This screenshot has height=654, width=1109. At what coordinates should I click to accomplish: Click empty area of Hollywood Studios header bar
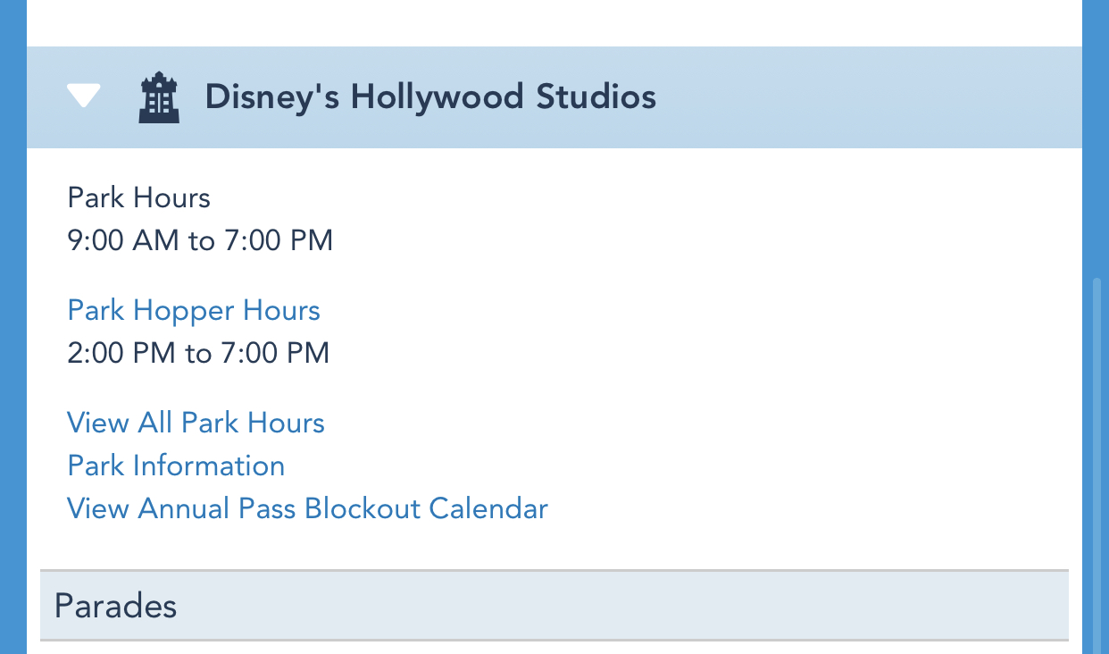pyautogui.click(x=848, y=97)
